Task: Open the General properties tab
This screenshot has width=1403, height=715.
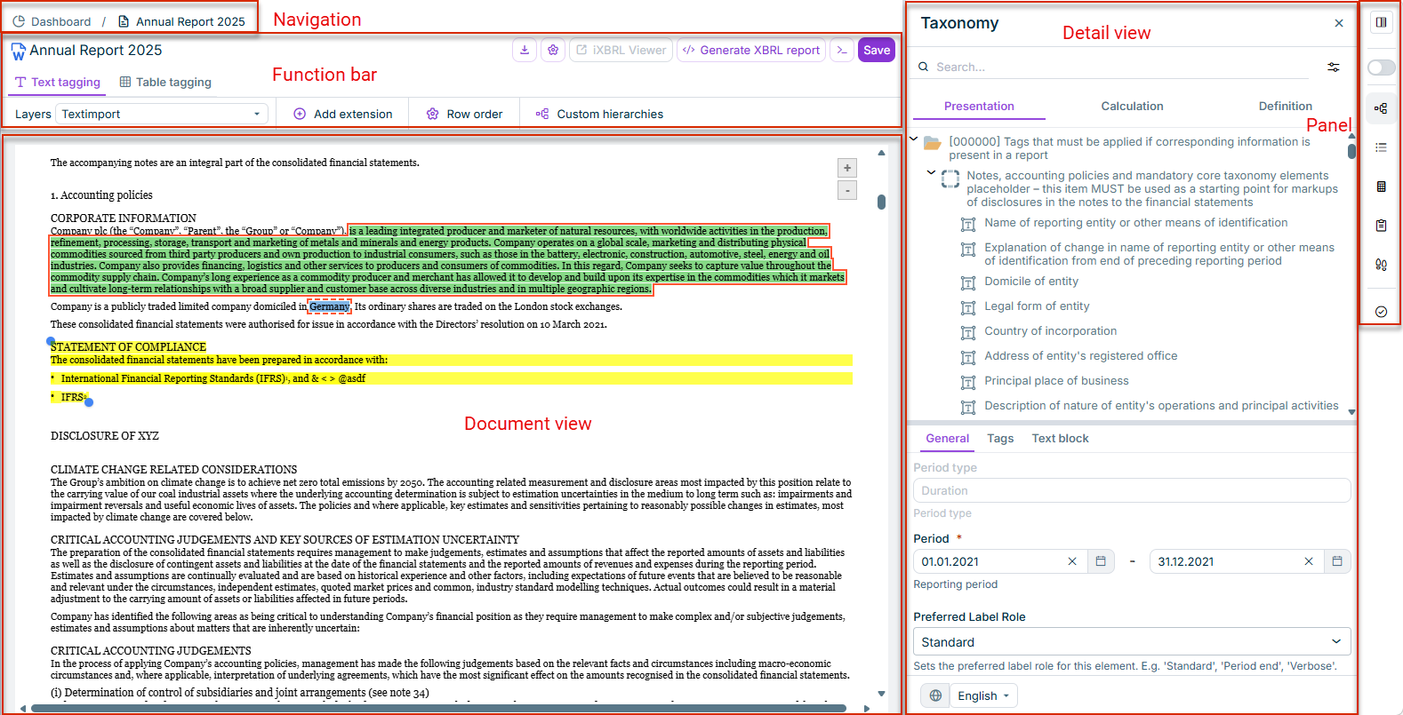Action: point(947,438)
